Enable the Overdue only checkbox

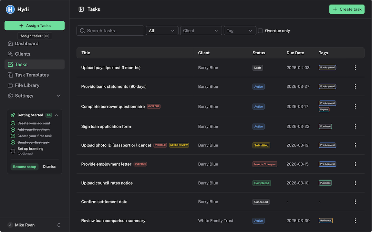click(260, 31)
